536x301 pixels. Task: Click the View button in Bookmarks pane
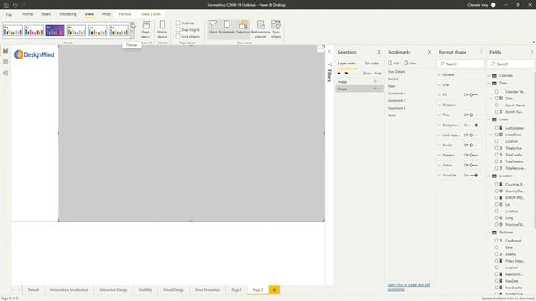click(410, 64)
